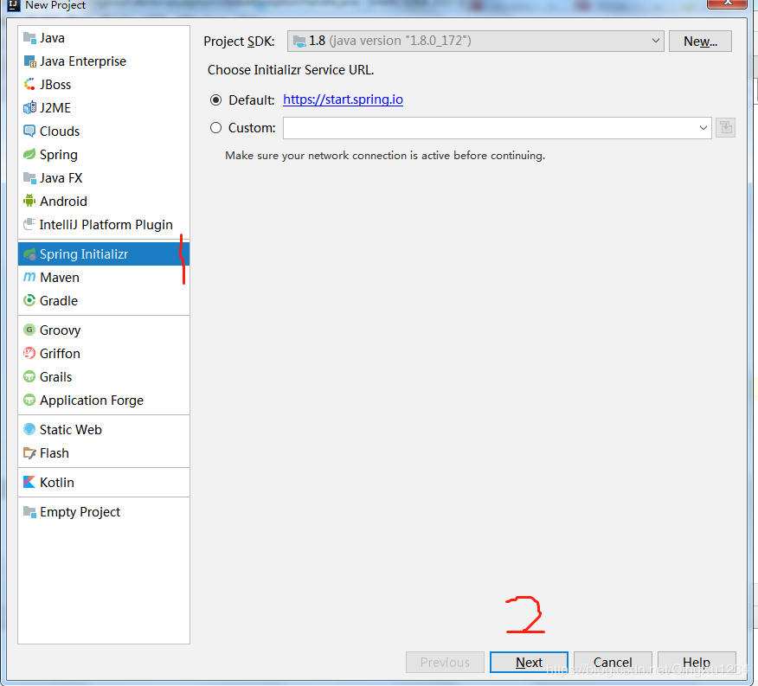This screenshot has width=758, height=686.
Task: Close the New Project dialog
Action: point(728,3)
